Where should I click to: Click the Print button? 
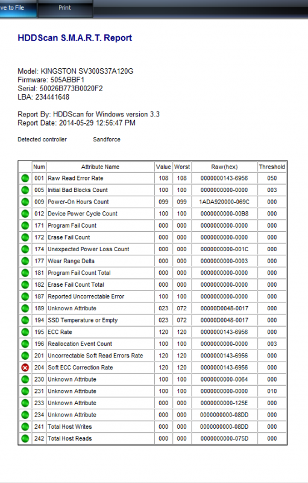click(x=65, y=8)
